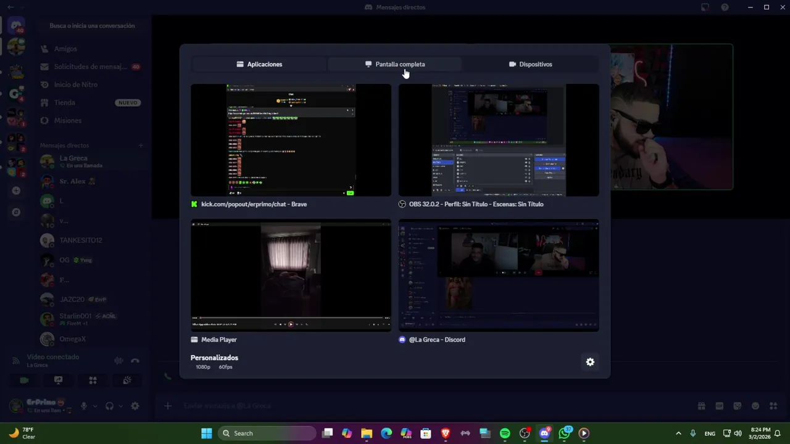790x444 pixels.
Task: Open the Sr. Alex direct message
Action: click(x=91, y=181)
